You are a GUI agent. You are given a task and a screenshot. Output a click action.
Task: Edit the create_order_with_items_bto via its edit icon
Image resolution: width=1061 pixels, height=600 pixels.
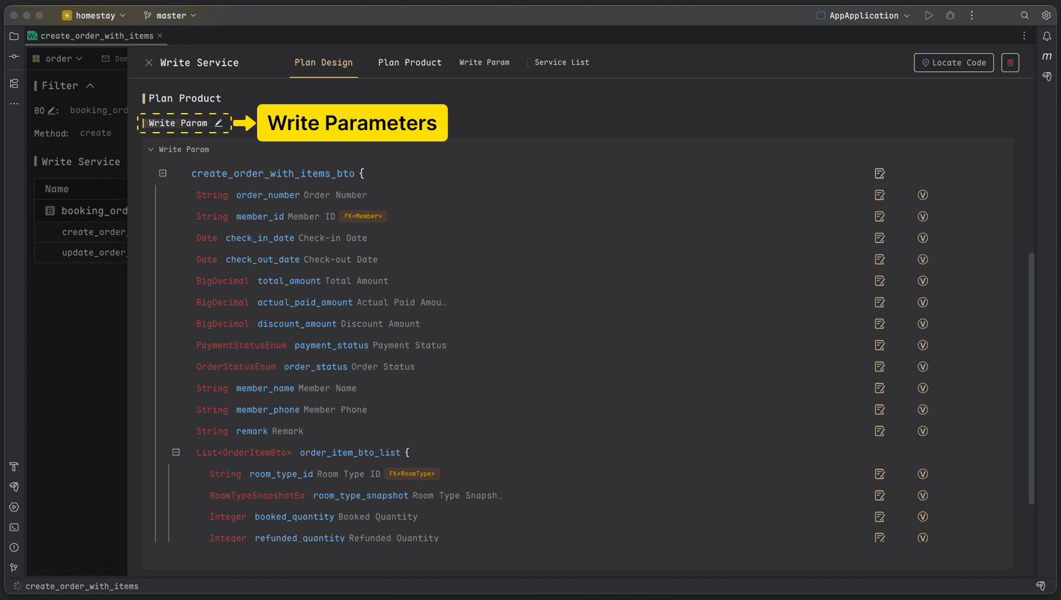[x=880, y=173]
